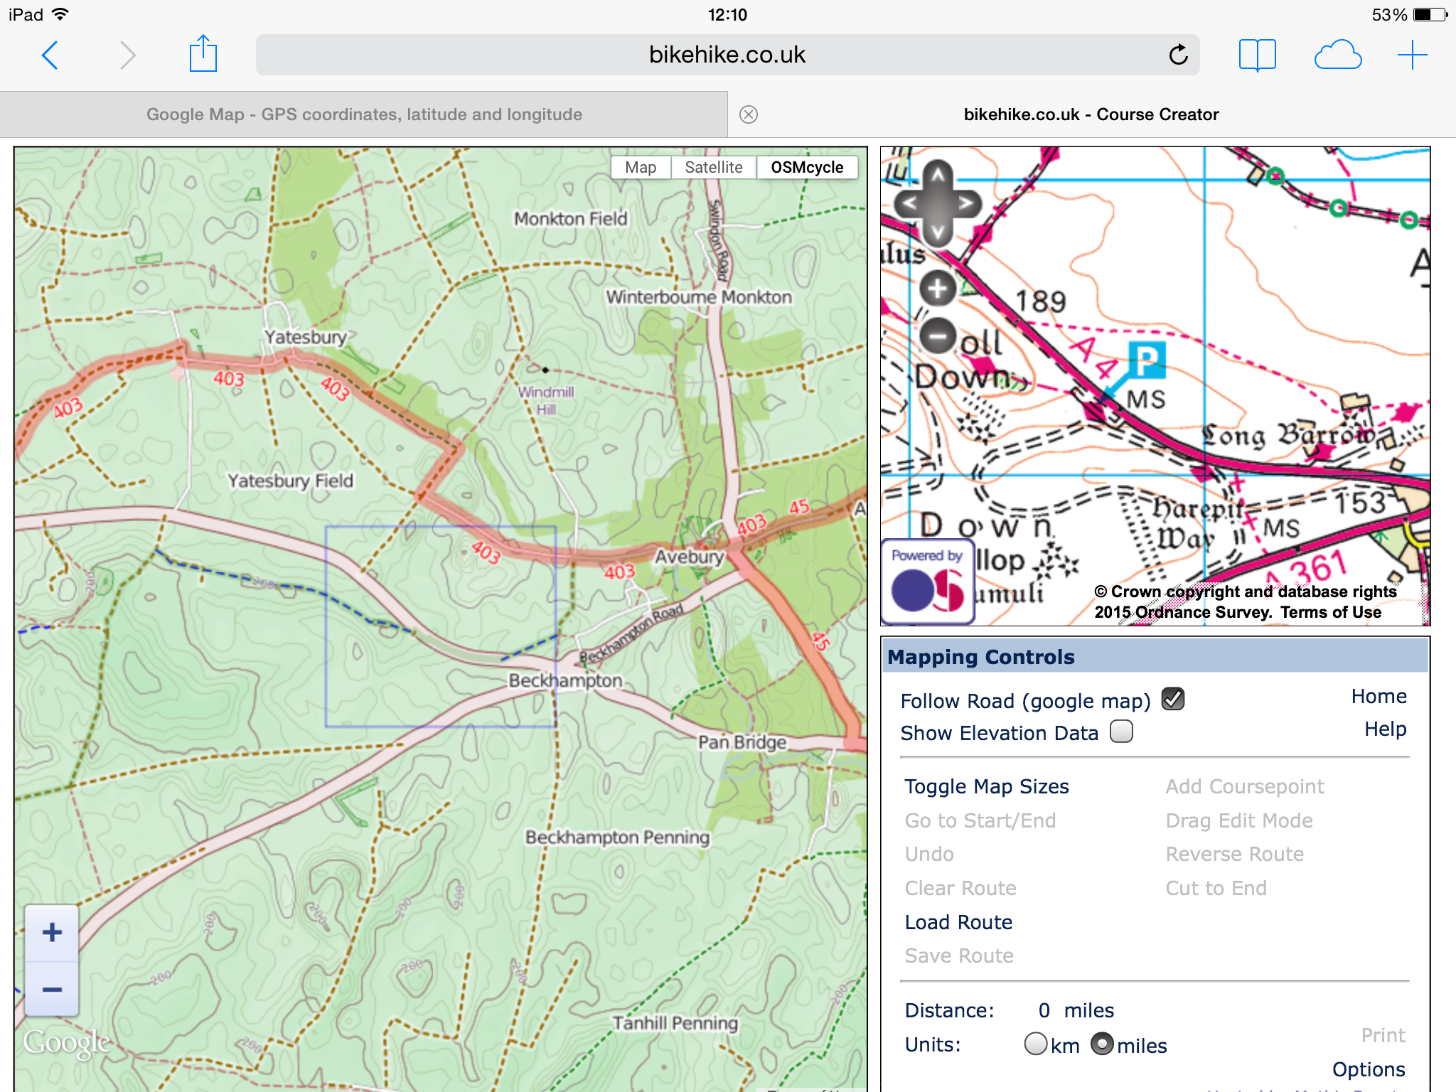Screen dimensions: 1456x1092
Task: Switch to Satellite map view
Action: coord(713,167)
